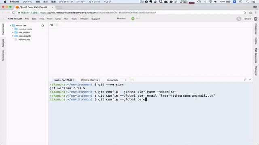
Task: Open the File menu
Action: [27, 19]
